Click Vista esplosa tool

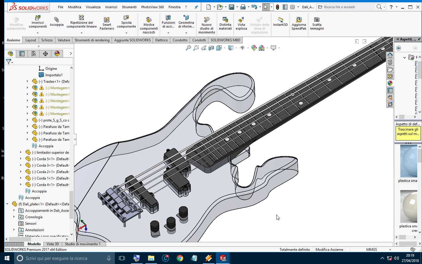pyautogui.click(x=241, y=23)
